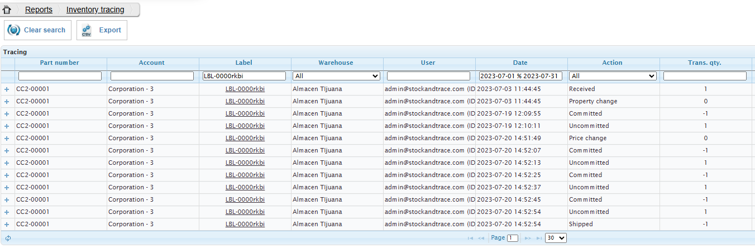Select the Shipped action cell
The height and width of the screenshot is (248, 755).
click(614, 224)
